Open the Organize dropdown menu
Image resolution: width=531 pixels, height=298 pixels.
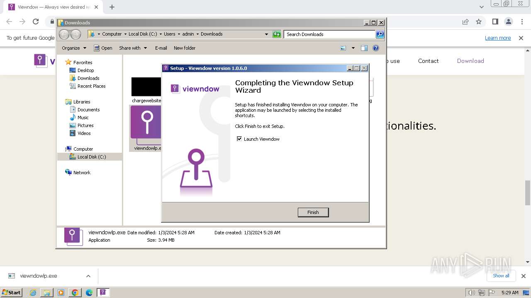(x=74, y=48)
